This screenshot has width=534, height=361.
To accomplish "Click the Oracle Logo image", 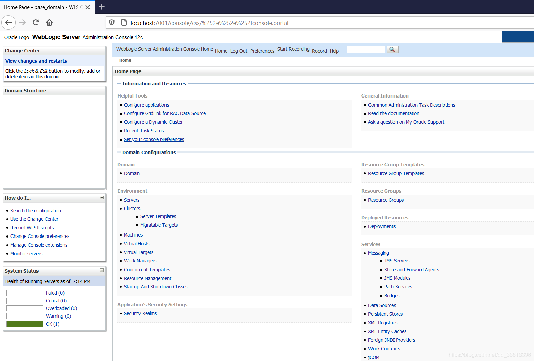I will tap(17, 37).
